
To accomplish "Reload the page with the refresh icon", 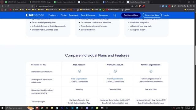I will [x=8, y=6].
